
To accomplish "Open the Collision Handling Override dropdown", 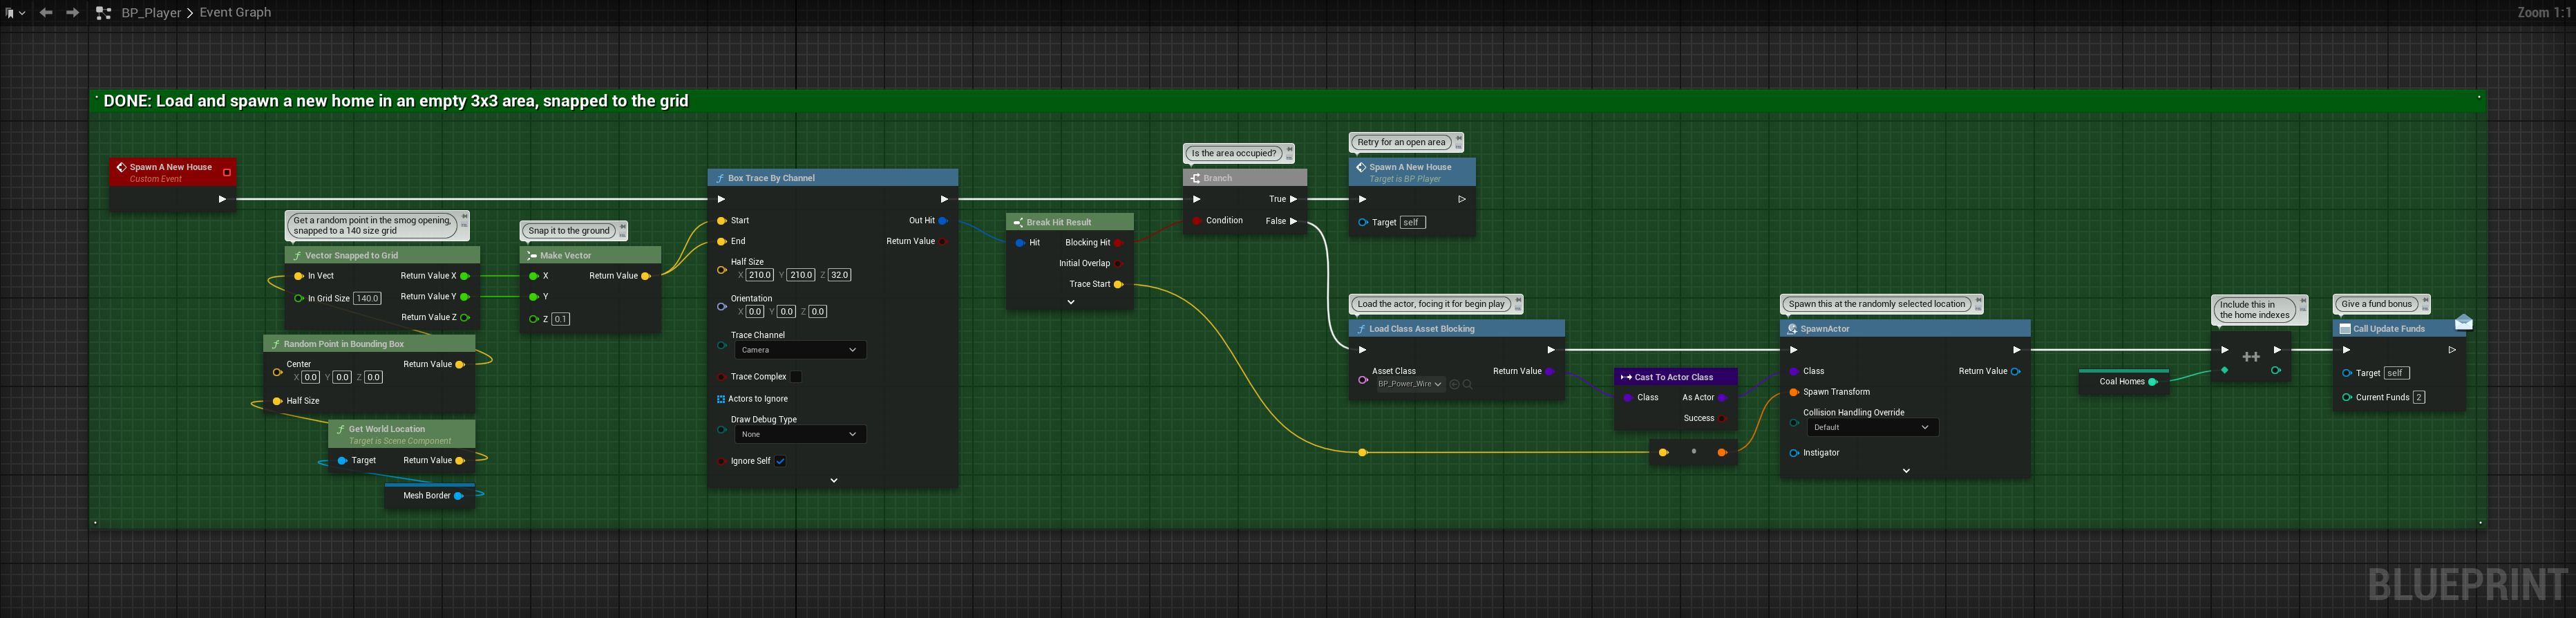I will tap(1872, 427).
